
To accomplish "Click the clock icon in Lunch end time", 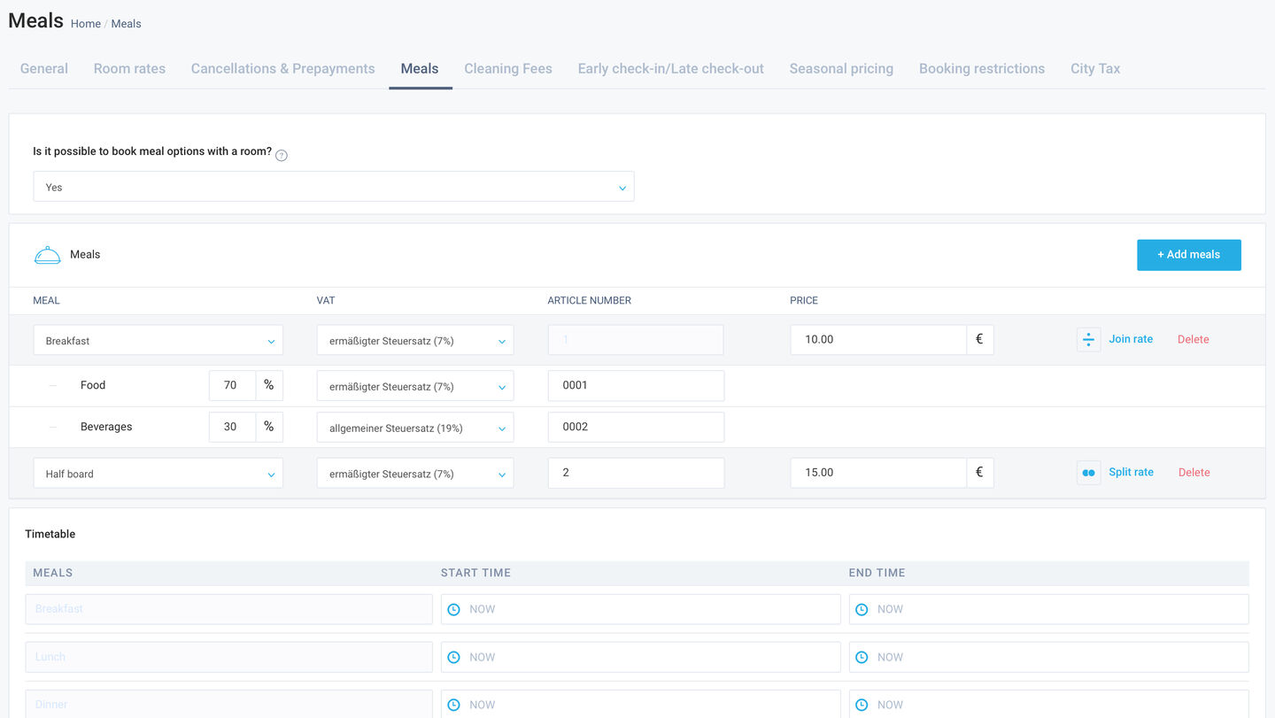I will pyautogui.click(x=862, y=657).
